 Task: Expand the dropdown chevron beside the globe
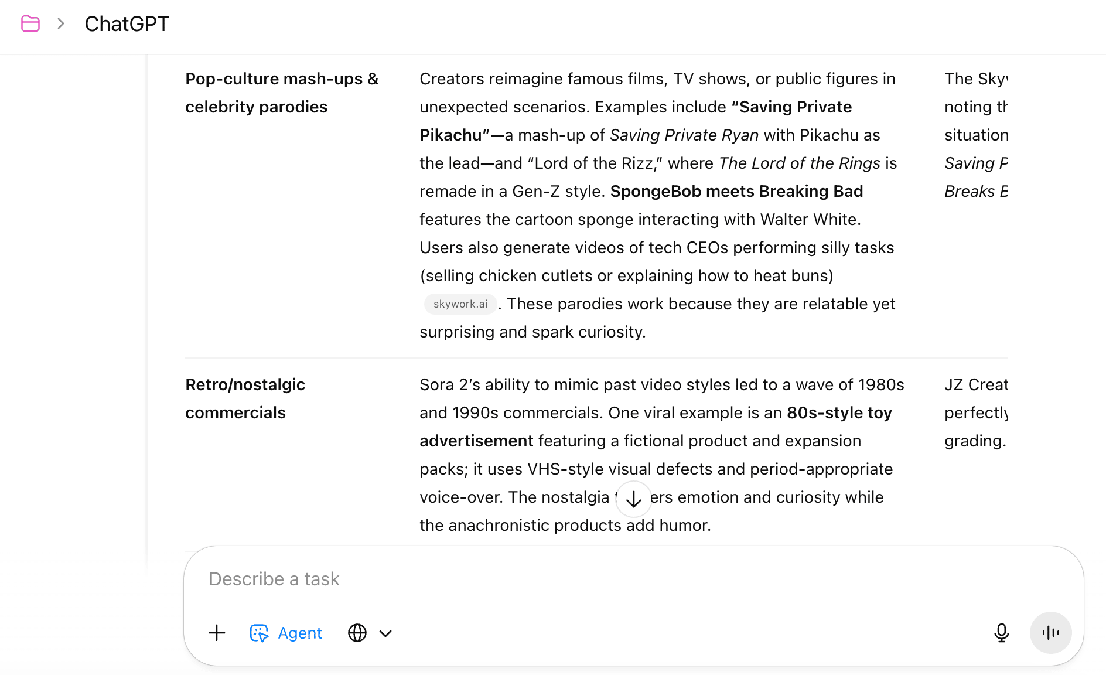coord(385,633)
